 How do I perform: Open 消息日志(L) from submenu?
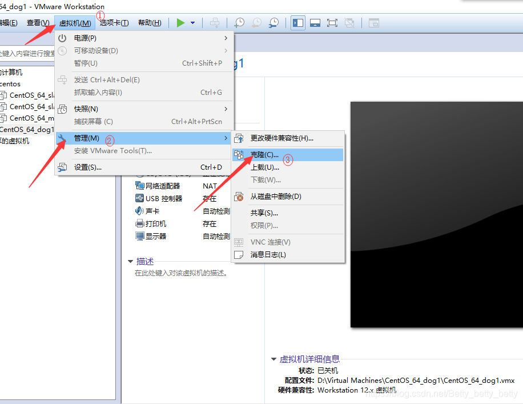pos(288,255)
